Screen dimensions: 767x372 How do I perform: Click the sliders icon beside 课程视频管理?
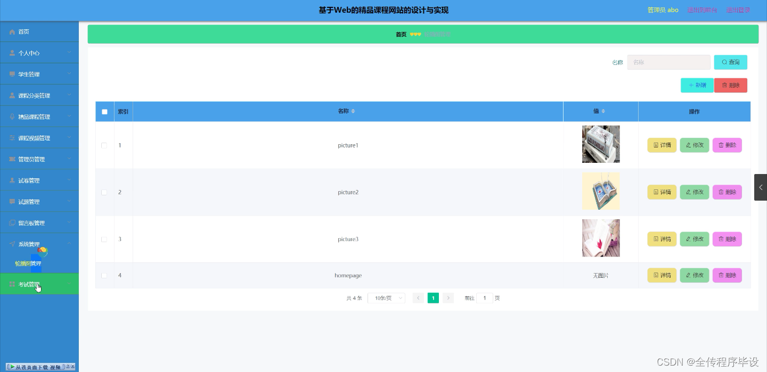12,138
